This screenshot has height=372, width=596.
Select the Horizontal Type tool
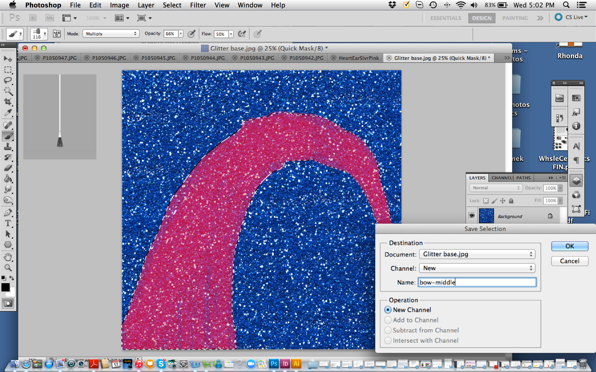[x=8, y=223]
